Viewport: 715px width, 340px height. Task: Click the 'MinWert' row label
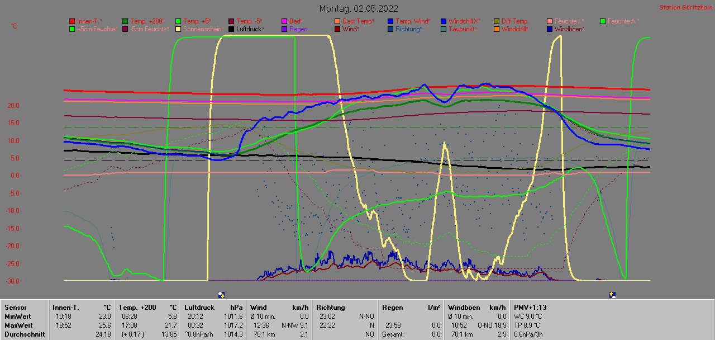[x=17, y=317]
